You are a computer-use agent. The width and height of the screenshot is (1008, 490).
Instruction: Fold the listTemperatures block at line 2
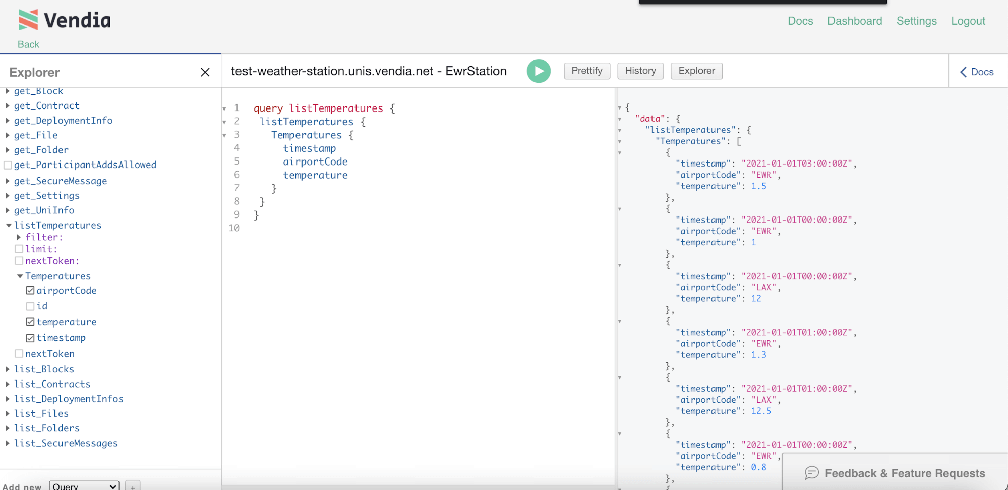click(224, 122)
